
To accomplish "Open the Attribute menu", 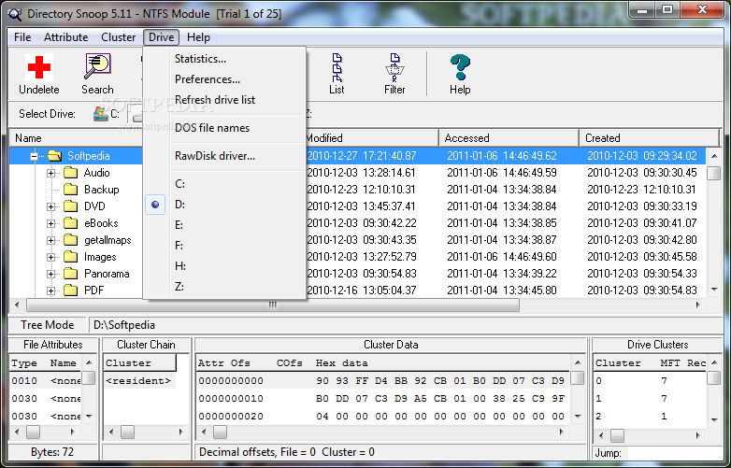I will 65,37.
